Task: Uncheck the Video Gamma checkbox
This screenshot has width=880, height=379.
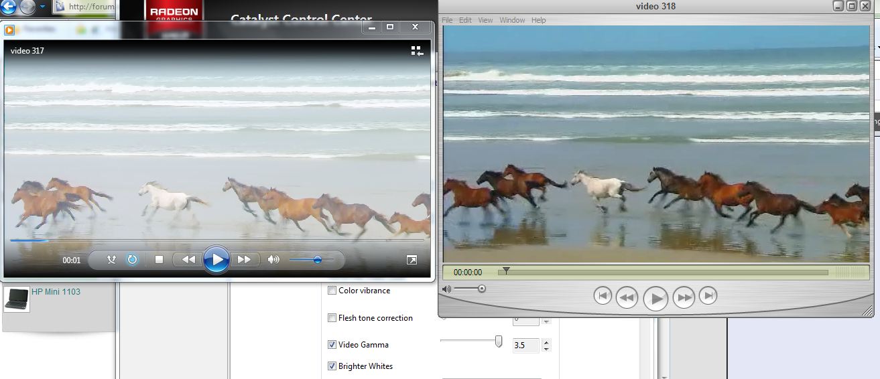Action: coord(332,345)
